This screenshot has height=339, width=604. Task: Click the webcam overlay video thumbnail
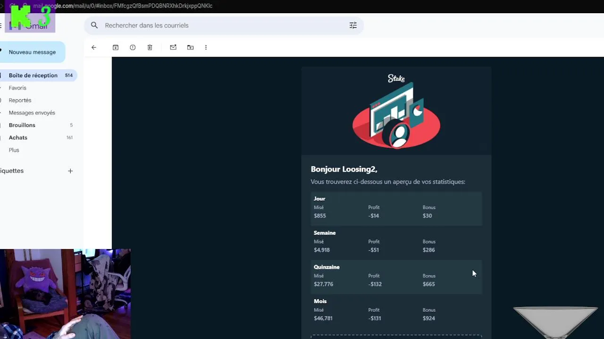[x=65, y=294]
